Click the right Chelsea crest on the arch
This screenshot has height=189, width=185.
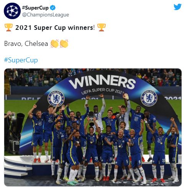149,98
